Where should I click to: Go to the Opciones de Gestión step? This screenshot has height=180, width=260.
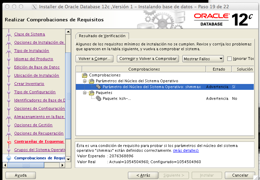point(33,125)
